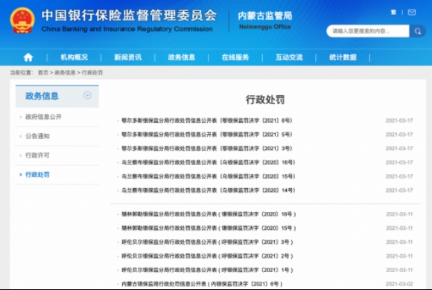Open 鄂尔多斯 penalty notice〔2021〕3号
The height and width of the screenshot is (290, 432).
207,149
